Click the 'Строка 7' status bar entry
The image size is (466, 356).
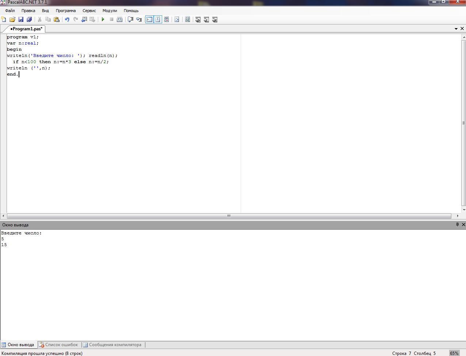click(402, 353)
